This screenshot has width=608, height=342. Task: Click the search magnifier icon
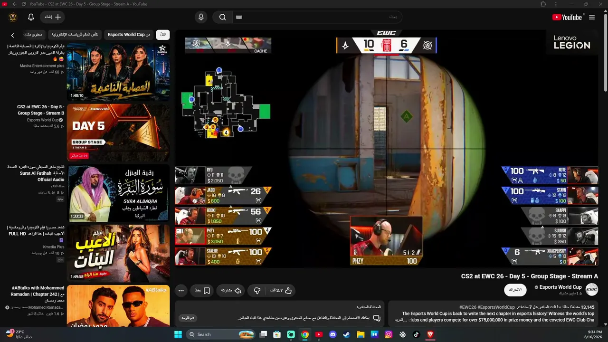point(222,17)
